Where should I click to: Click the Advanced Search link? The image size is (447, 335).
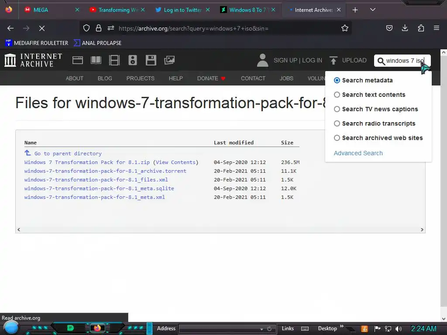pos(358,153)
